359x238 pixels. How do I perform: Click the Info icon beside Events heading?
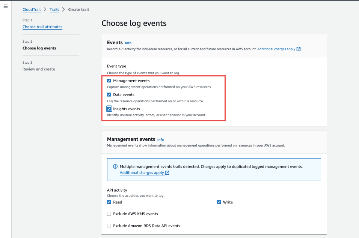pos(128,43)
